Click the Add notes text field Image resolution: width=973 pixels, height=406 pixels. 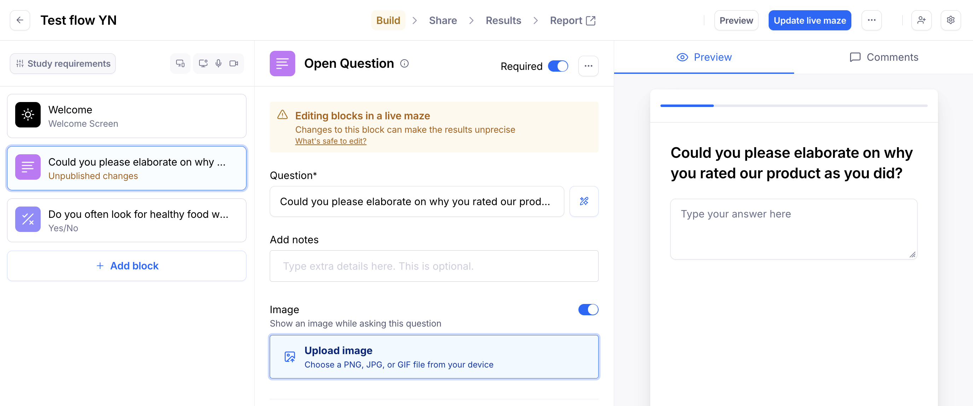point(433,266)
